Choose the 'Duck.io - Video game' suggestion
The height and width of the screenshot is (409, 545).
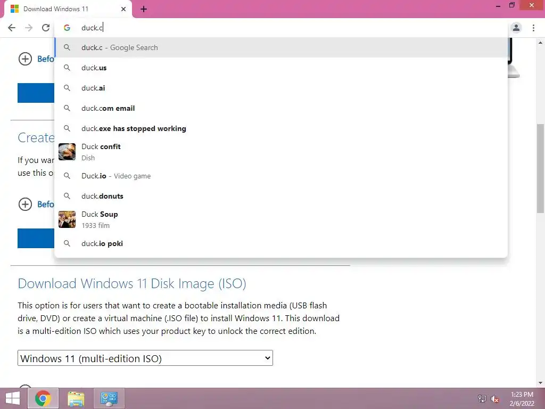click(281, 176)
